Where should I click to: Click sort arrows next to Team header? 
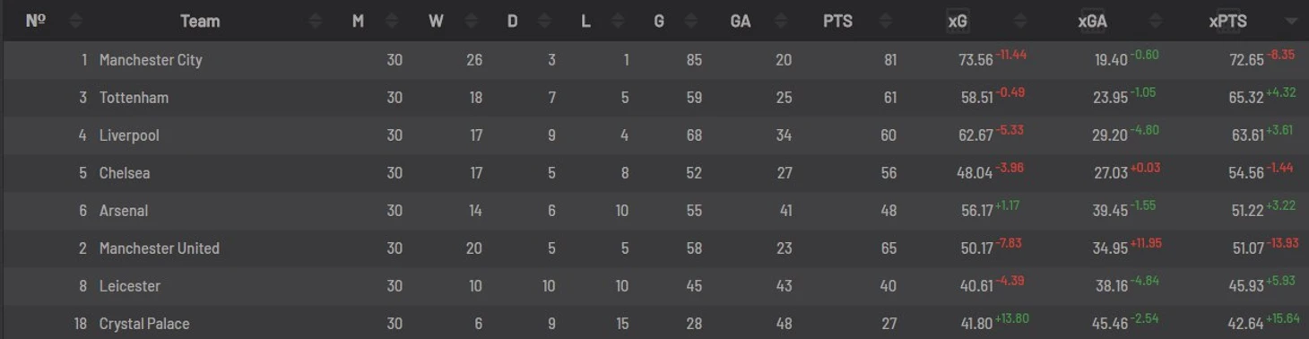point(316,21)
